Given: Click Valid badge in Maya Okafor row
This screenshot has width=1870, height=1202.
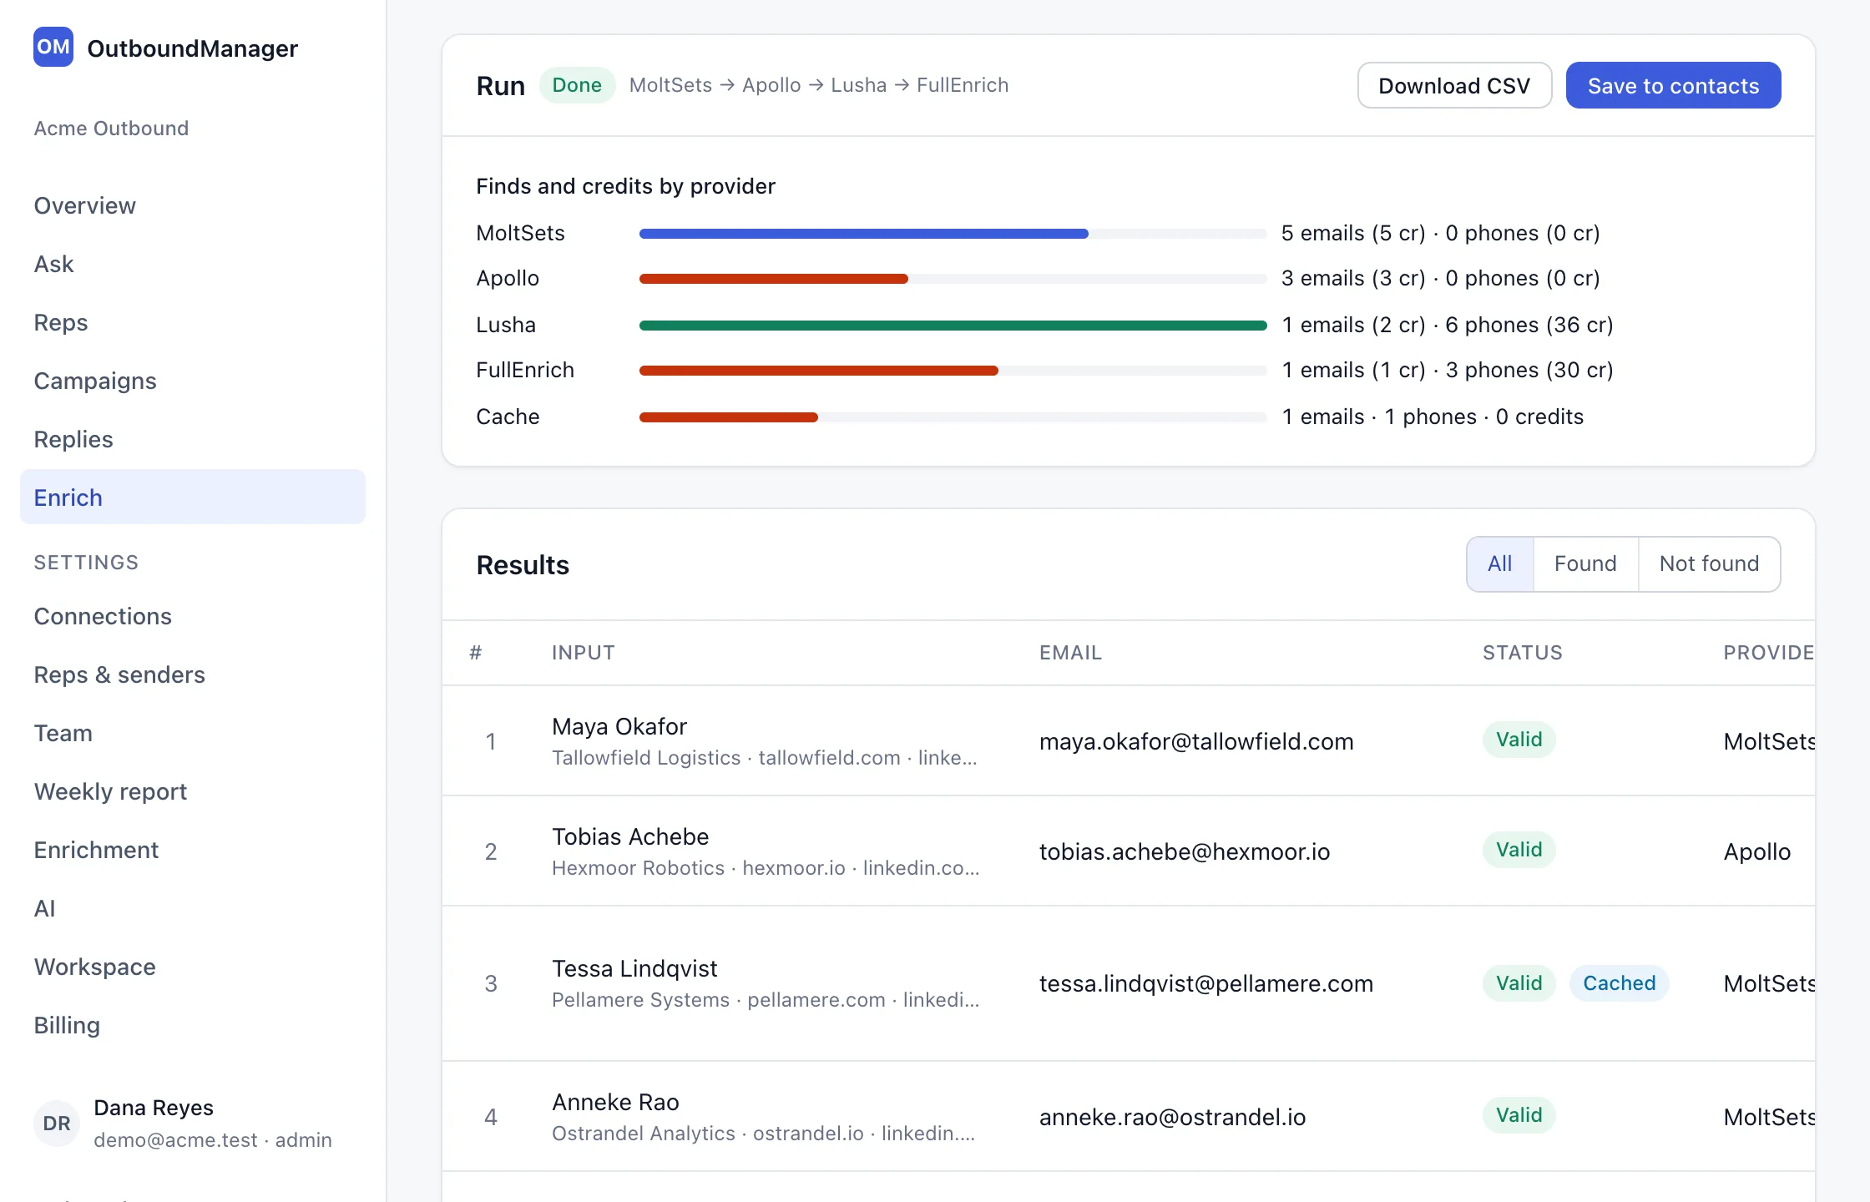Looking at the screenshot, I should [x=1519, y=740].
